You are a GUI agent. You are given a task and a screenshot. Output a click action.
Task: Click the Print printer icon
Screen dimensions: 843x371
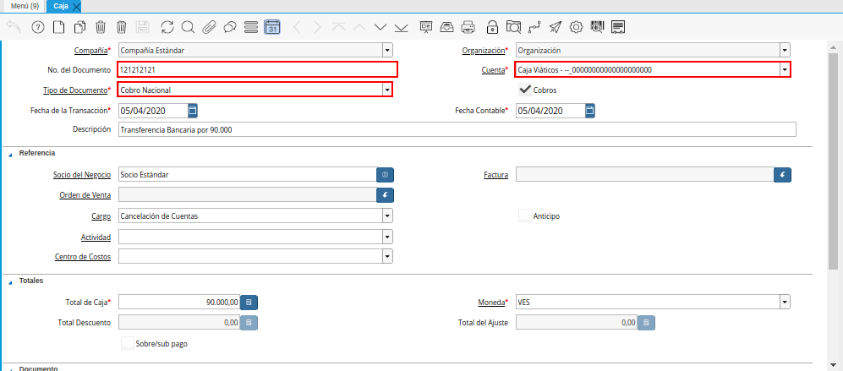click(468, 27)
